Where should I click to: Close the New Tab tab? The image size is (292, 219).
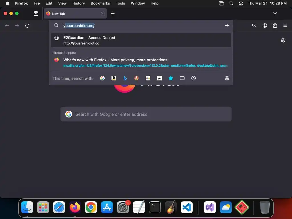102,13
